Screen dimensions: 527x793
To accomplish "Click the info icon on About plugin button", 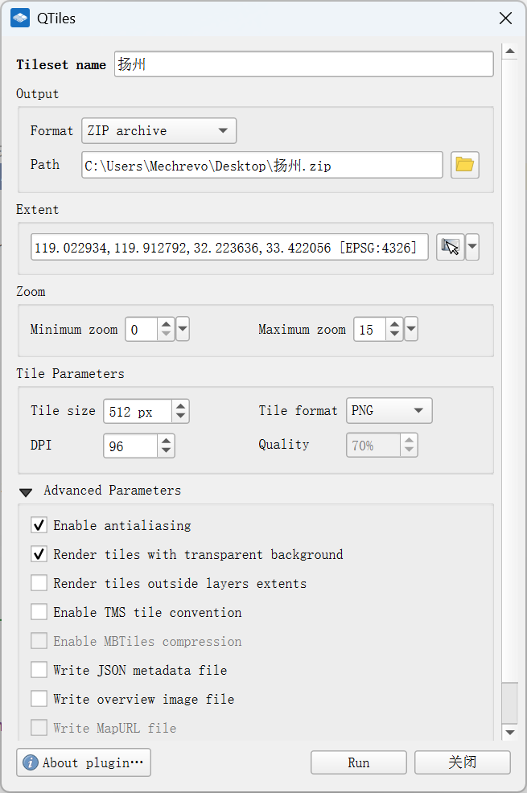I will tap(30, 762).
